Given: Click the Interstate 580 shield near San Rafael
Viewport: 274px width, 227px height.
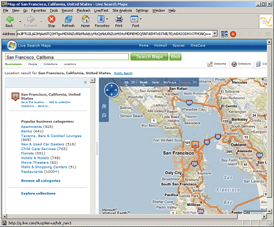Looking at the screenshot, I should (189, 102).
